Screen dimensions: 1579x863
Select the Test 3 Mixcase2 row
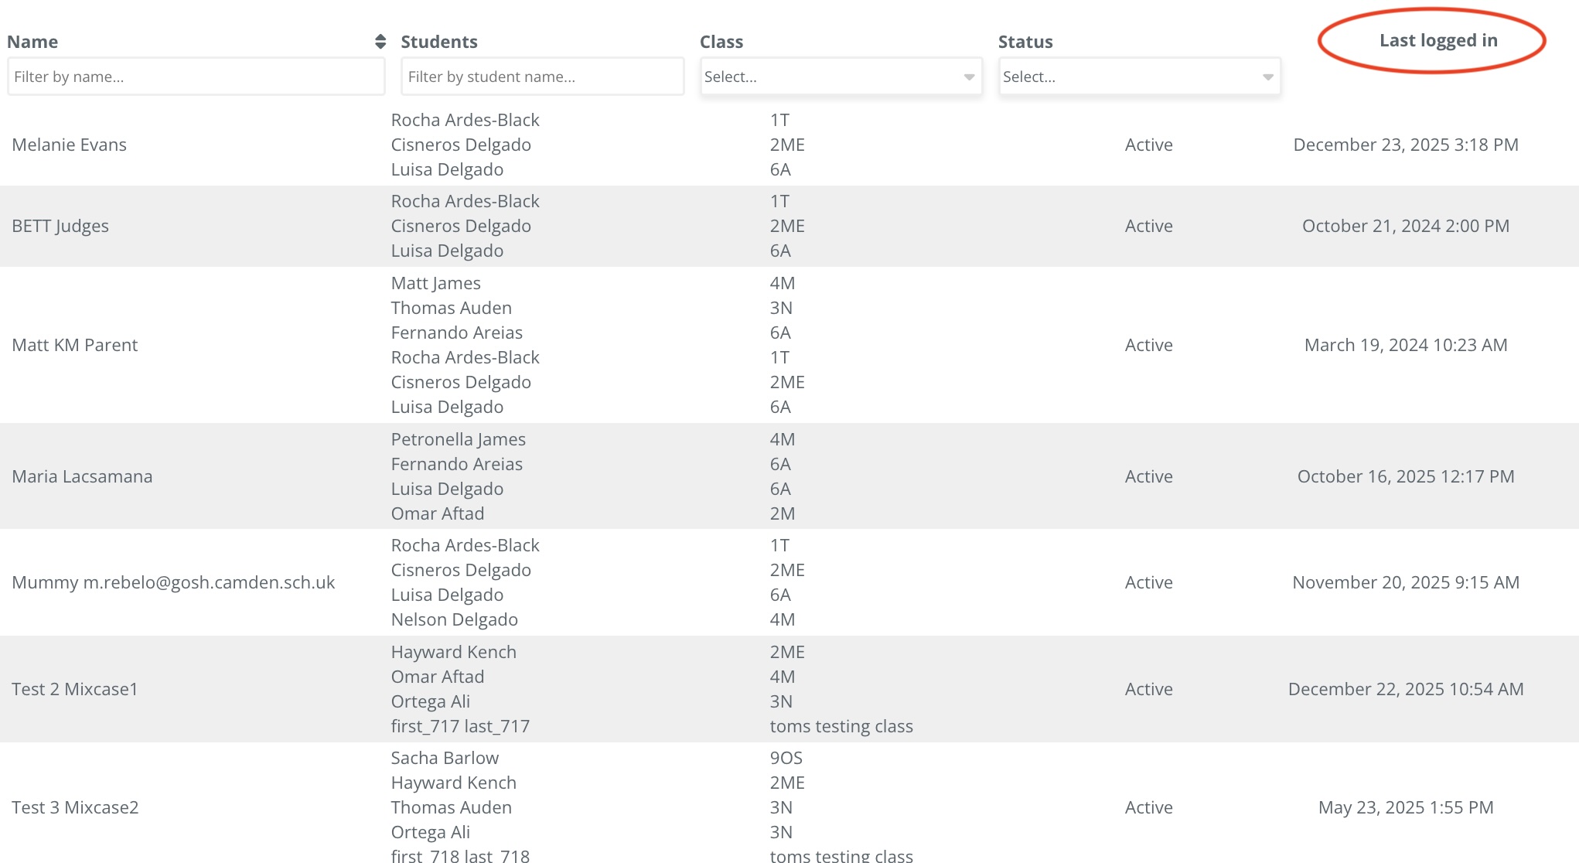click(x=75, y=807)
